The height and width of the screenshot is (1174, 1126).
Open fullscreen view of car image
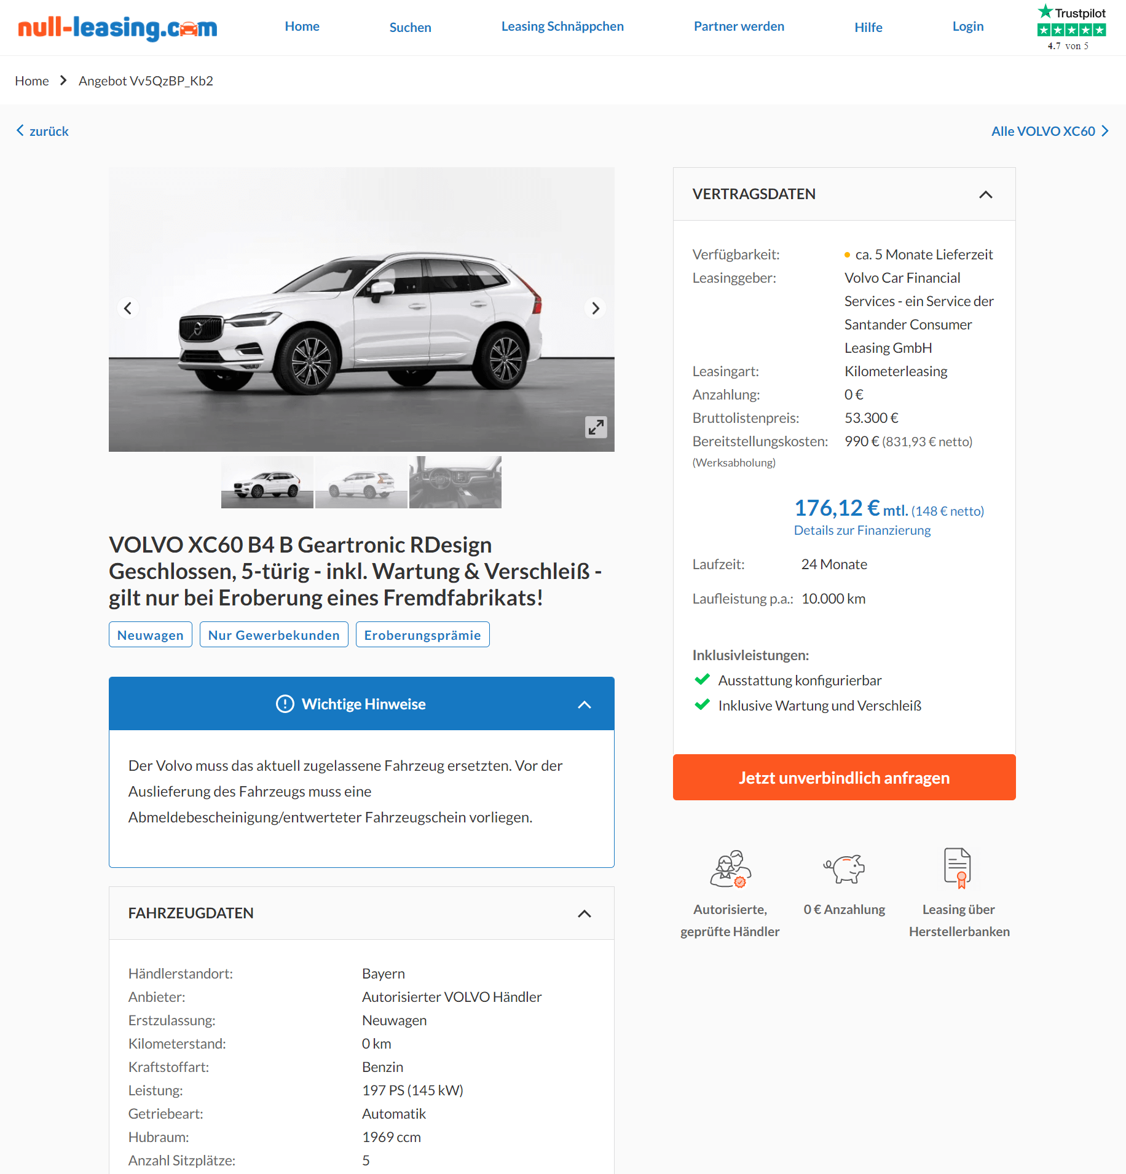tap(596, 427)
